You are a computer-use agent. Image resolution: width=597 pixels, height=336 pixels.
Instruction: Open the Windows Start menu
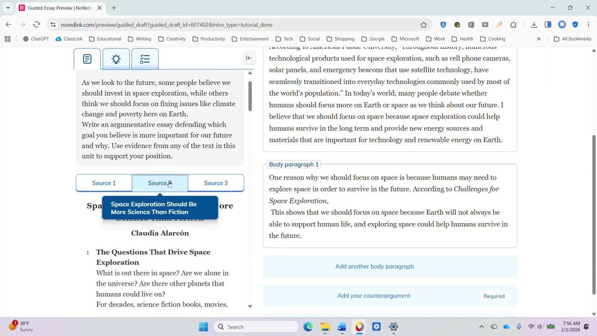pos(203,327)
